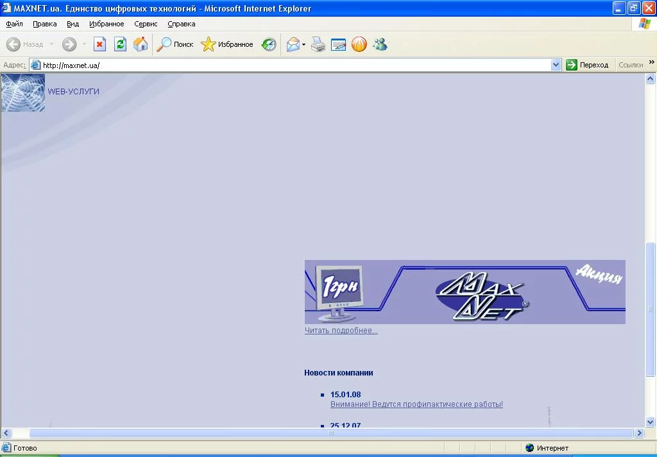The height and width of the screenshot is (457, 657).
Task: Open the Messenger people icon
Action: click(380, 44)
